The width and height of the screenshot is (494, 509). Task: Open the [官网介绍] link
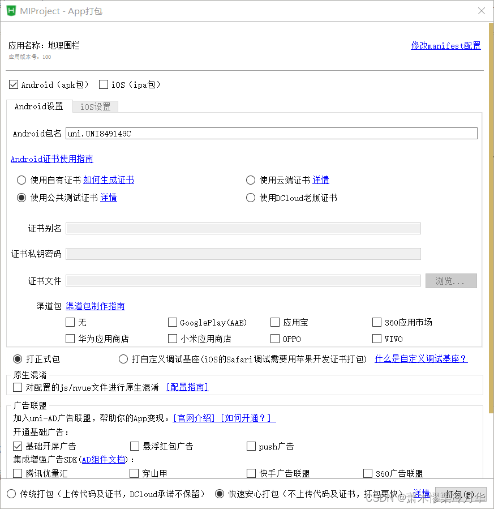coord(194,418)
